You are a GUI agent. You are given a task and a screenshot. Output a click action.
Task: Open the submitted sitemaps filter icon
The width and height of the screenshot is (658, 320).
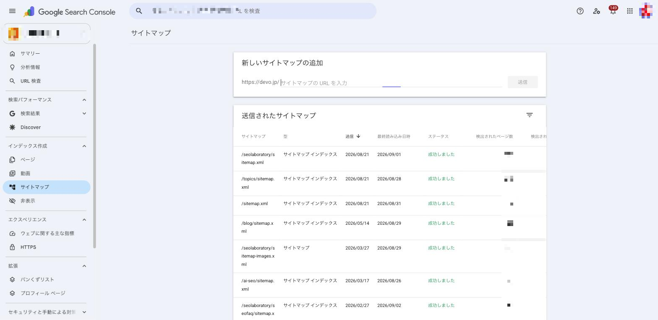pyautogui.click(x=530, y=115)
